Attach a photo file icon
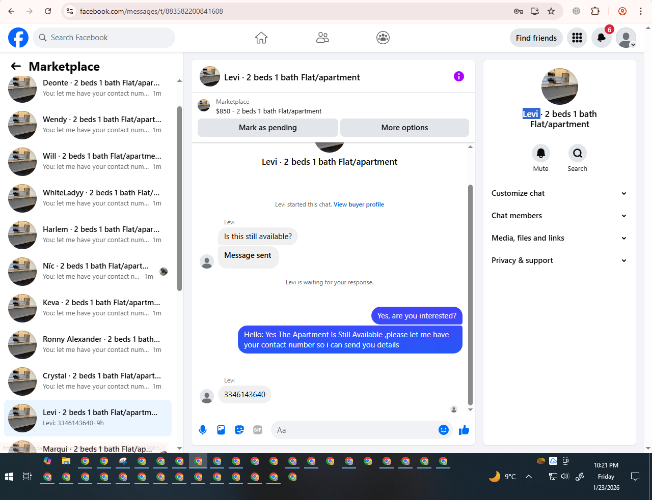 click(221, 430)
